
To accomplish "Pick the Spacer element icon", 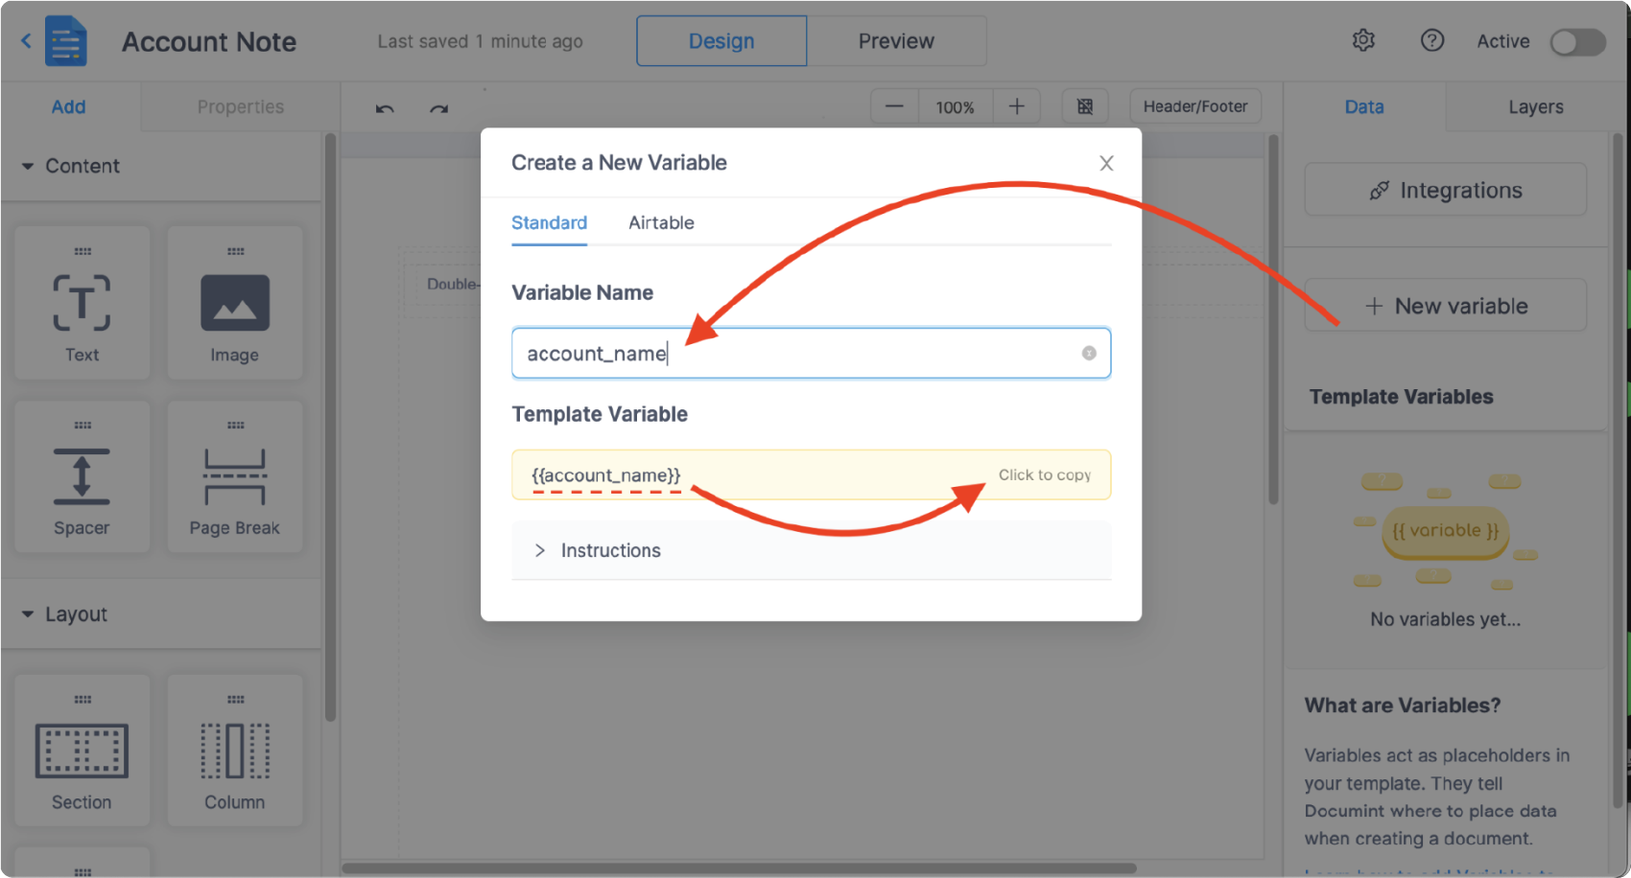I will point(82,476).
